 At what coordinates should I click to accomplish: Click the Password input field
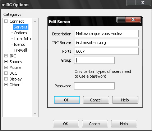(94, 86)
